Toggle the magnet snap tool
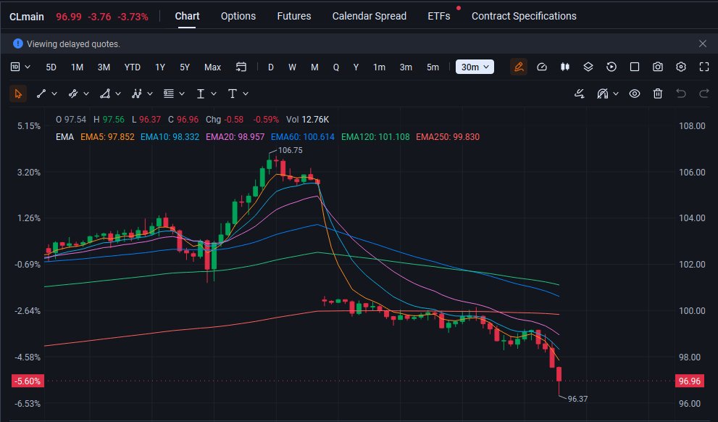This screenshot has width=718, height=422. [603, 94]
